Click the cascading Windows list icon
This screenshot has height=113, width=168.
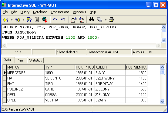point(99,20)
